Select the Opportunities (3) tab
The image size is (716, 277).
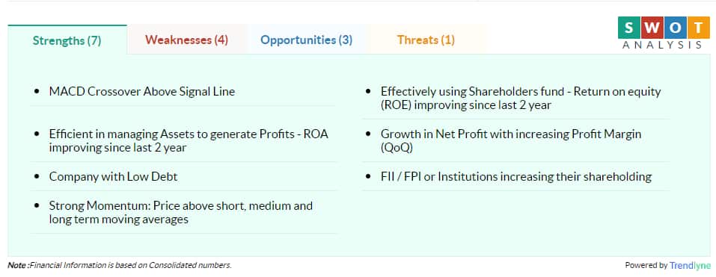(x=306, y=40)
